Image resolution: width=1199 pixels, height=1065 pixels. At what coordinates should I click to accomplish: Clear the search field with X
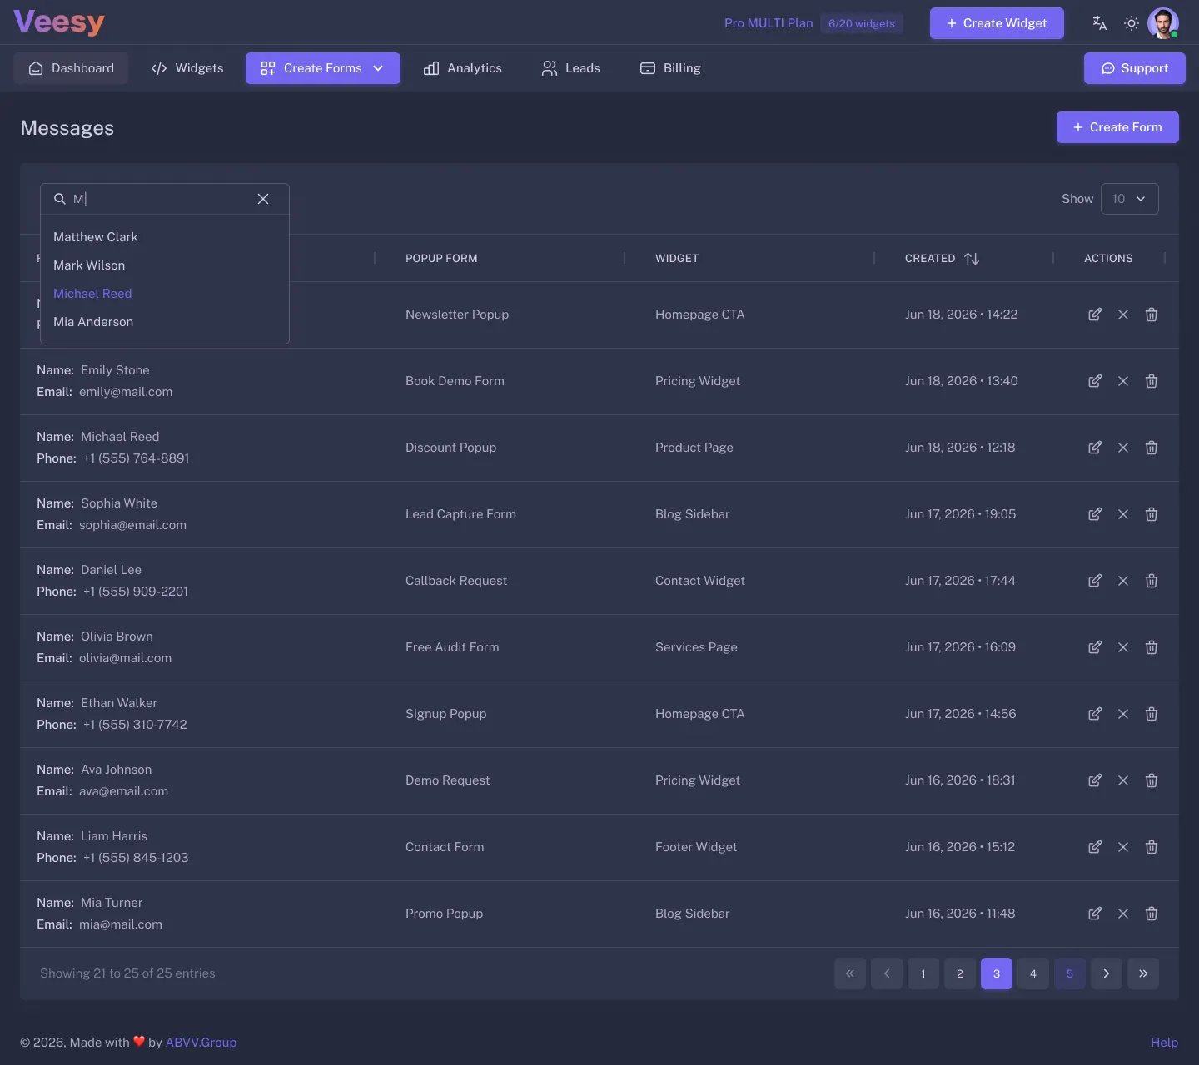pos(263,199)
